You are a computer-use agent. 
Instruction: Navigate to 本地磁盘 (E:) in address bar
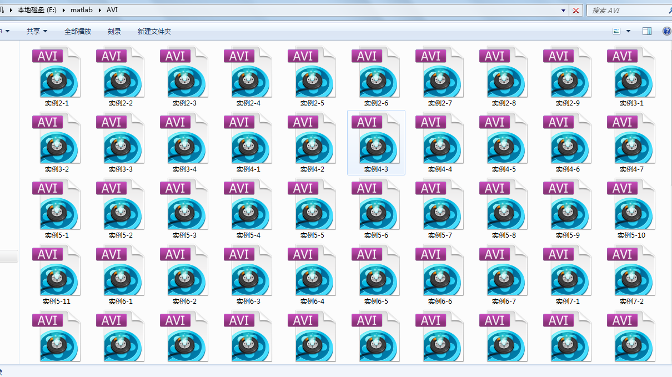coord(37,11)
